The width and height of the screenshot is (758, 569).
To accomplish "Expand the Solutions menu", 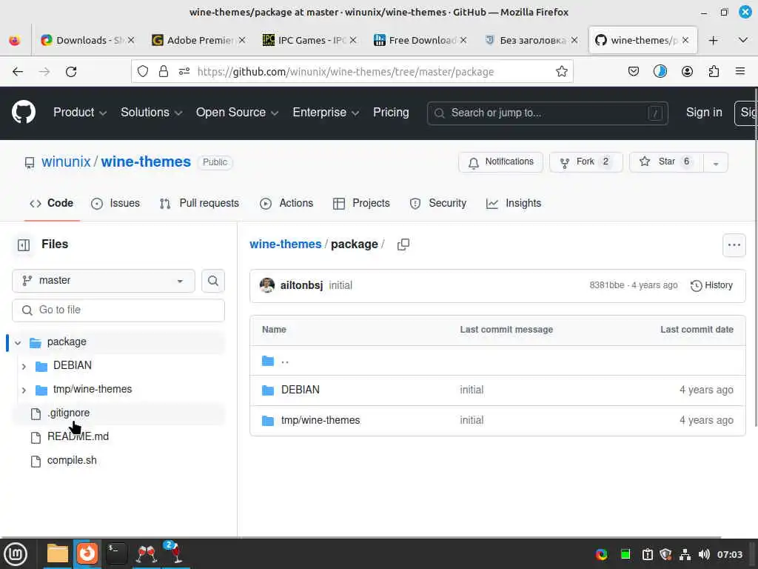I will 151,113.
